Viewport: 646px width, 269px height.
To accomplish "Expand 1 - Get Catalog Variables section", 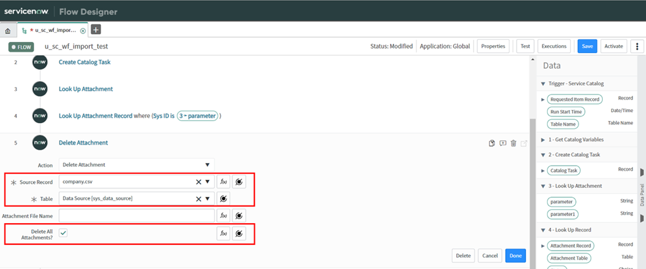I will tap(543, 140).
